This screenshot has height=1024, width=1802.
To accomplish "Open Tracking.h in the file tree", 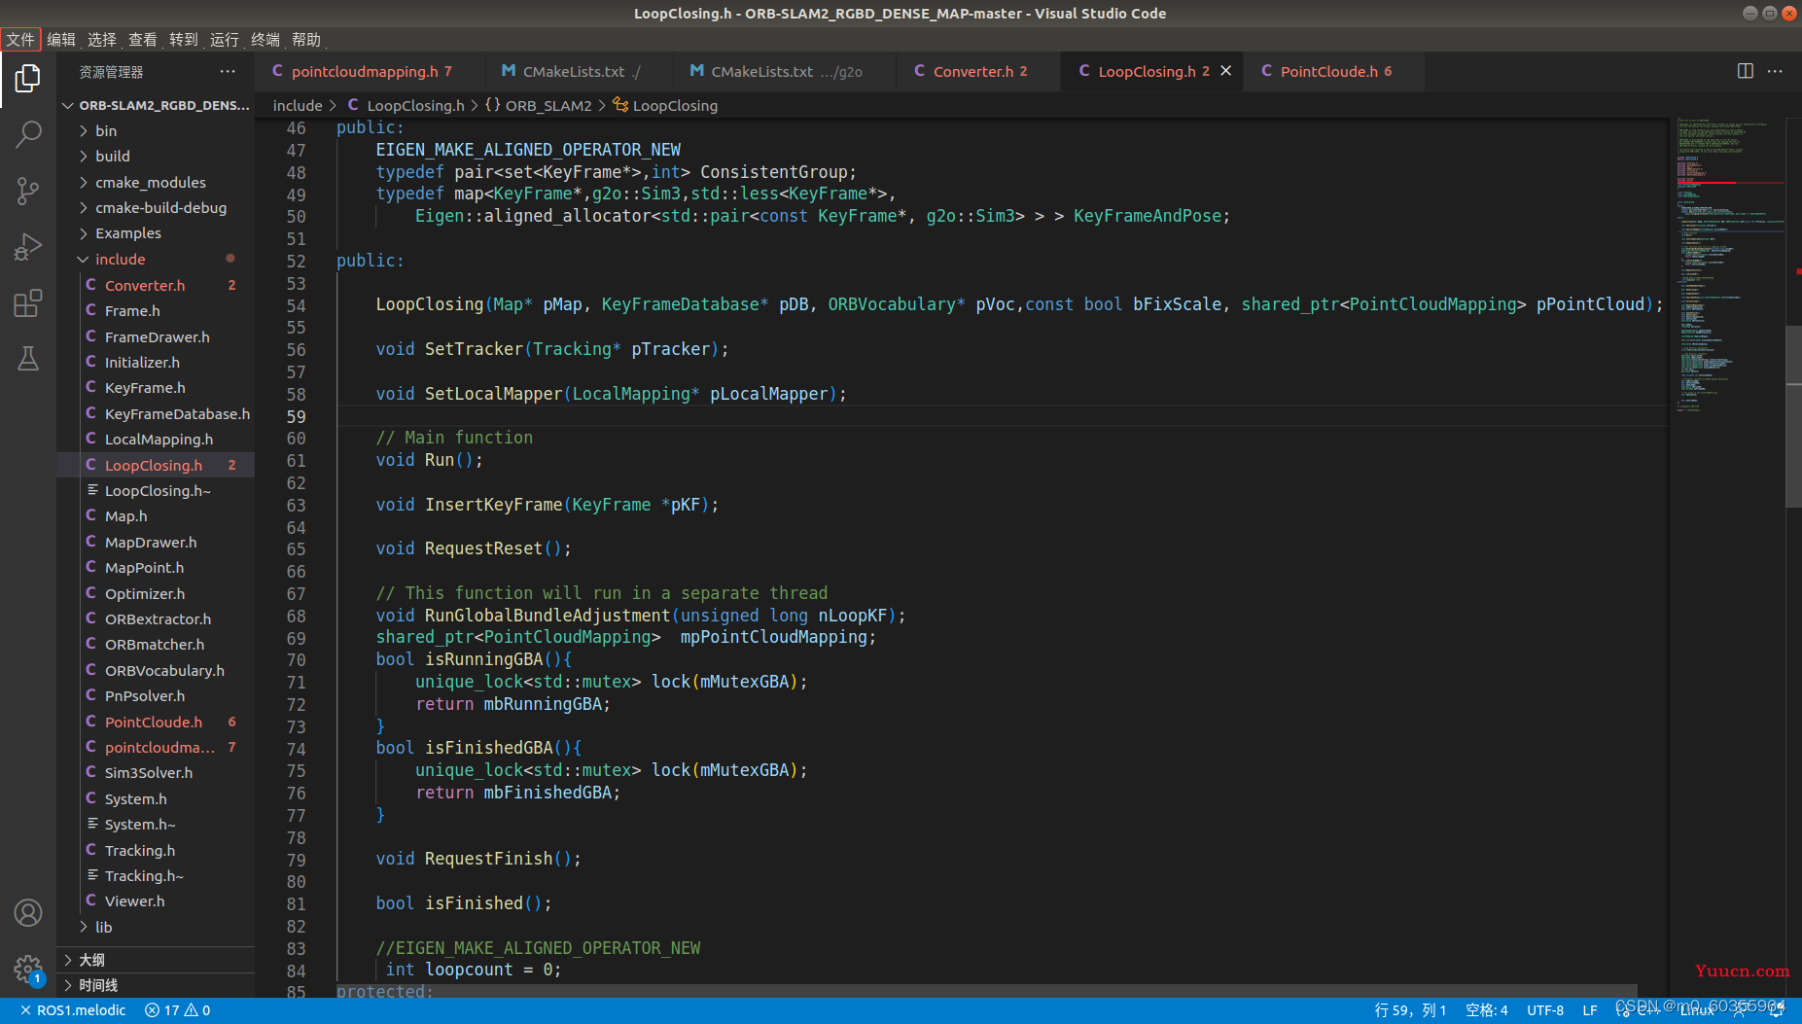I will click(156, 850).
